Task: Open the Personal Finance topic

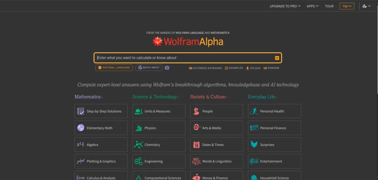Action: tap(274, 128)
